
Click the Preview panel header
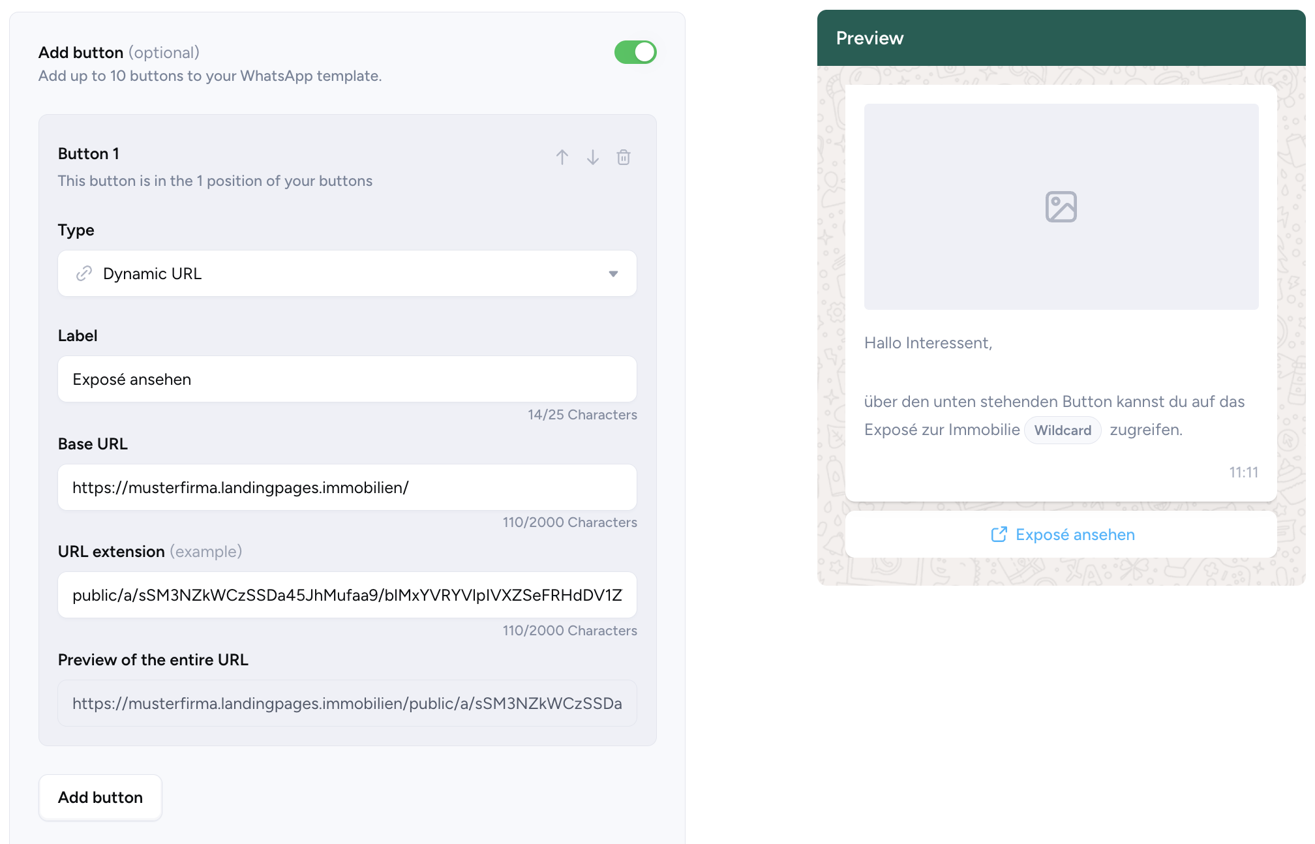coord(1061,38)
